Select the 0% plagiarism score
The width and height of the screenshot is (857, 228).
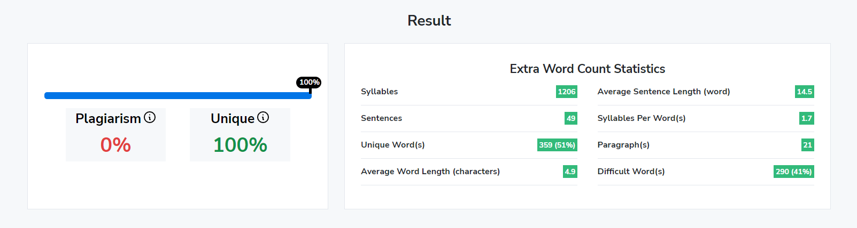pos(115,145)
